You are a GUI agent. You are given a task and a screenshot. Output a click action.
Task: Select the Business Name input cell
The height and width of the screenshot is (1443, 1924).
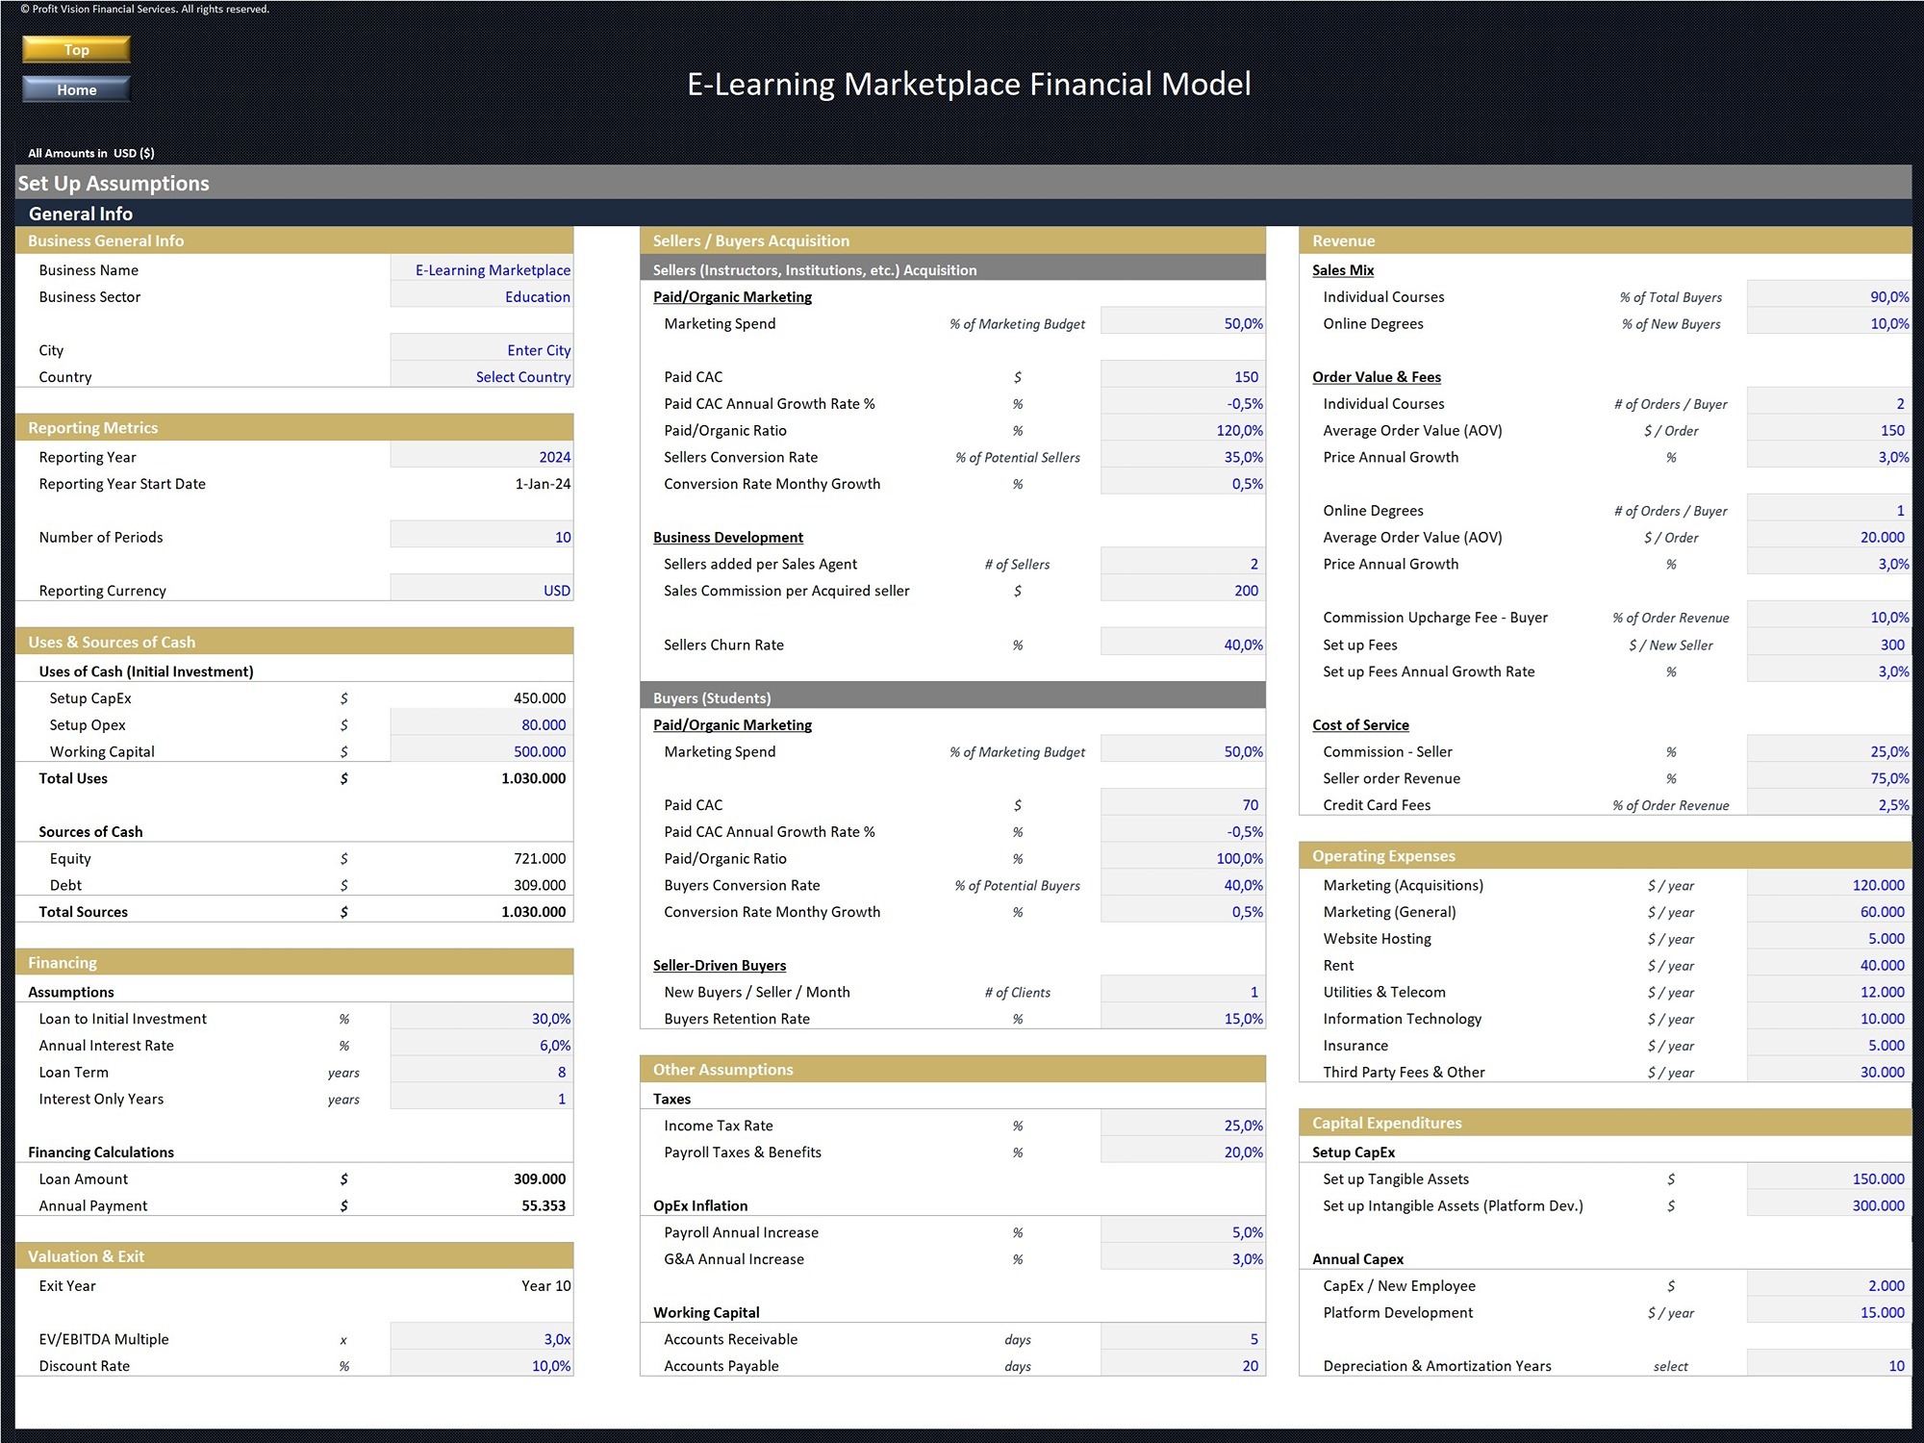coord(481,269)
